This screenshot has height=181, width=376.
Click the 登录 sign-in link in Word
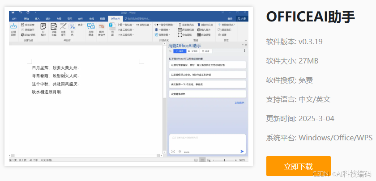tap(230, 18)
